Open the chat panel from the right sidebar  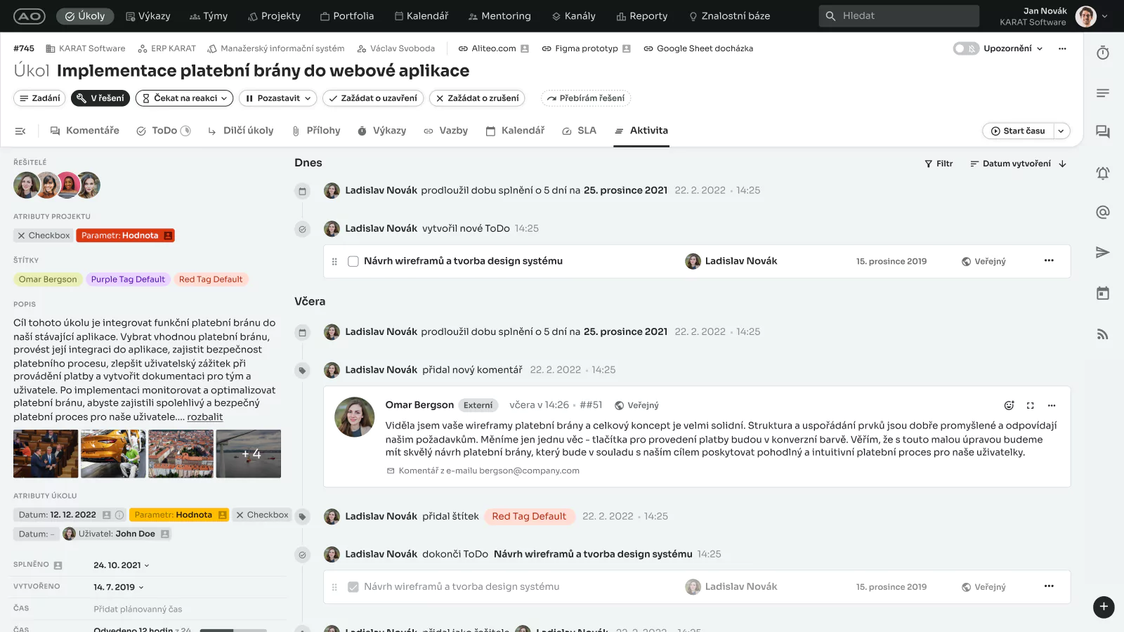pyautogui.click(x=1102, y=131)
